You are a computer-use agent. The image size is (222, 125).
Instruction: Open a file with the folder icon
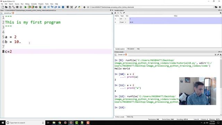click(x=6, y=7)
